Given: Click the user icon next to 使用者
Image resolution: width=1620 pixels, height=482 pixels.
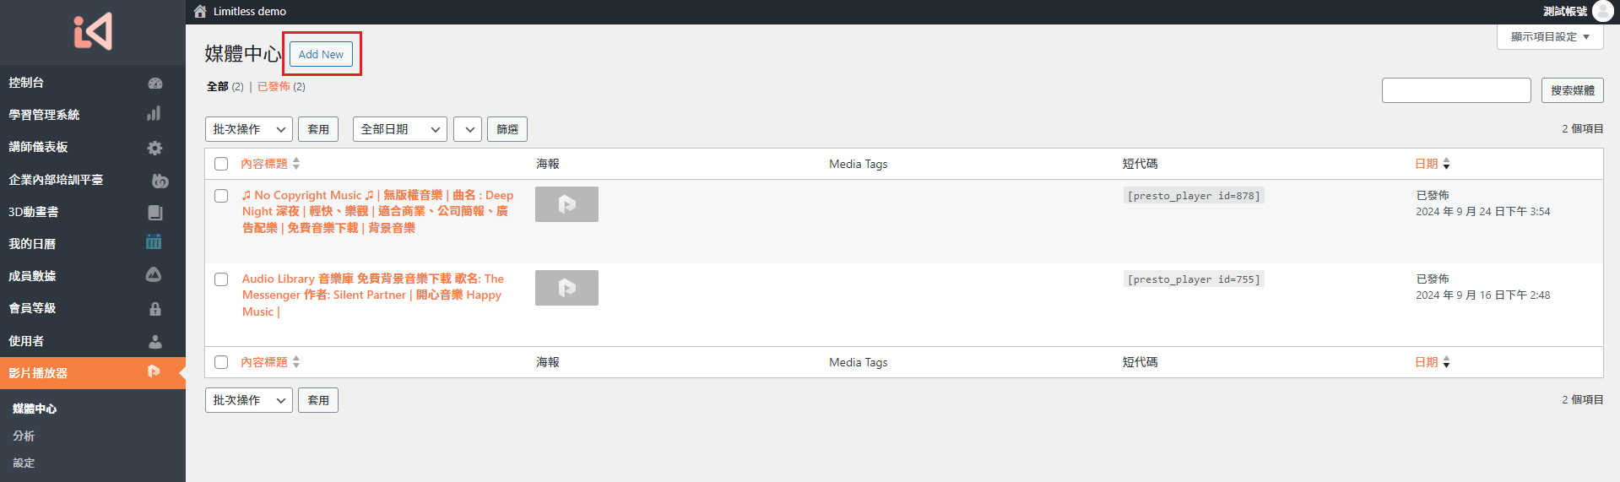Looking at the screenshot, I should pyautogui.click(x=155, y=342).
